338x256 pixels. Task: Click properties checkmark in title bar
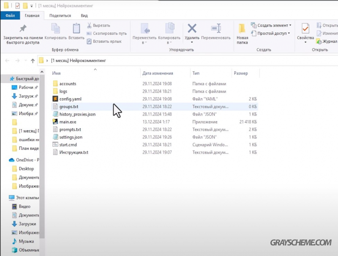[18, 6]
